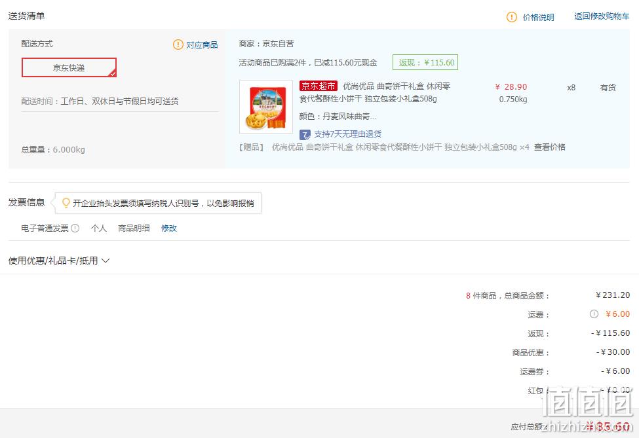The width and height of the screenshot is (639, 438).
Task: Click the 返现 -¥115.60 summary value
Action: point(610,333)
